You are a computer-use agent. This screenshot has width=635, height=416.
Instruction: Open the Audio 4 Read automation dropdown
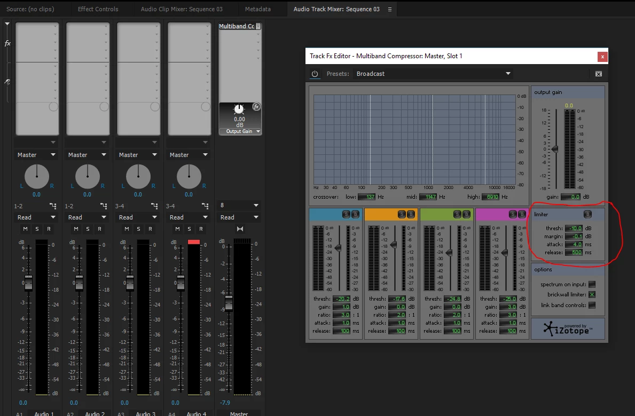[x=189, y=217]
